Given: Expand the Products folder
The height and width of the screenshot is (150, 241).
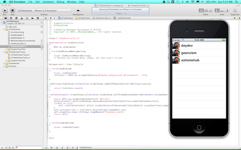Looking at the screenshot, I should (x=4, y=66).
